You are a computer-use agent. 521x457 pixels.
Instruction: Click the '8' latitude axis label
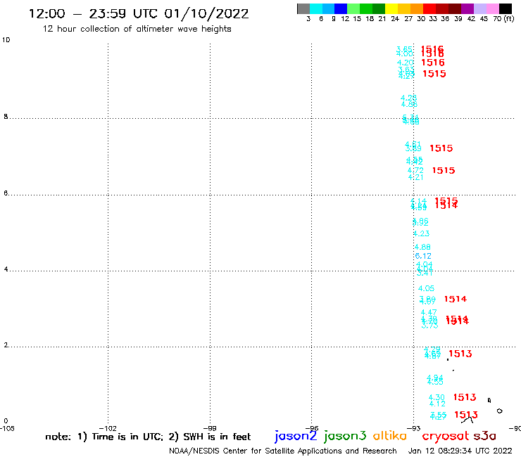tap(6, 117)
